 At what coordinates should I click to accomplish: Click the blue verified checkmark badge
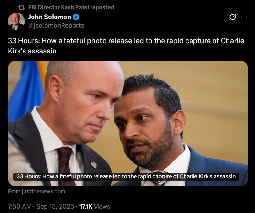[76, 17]
